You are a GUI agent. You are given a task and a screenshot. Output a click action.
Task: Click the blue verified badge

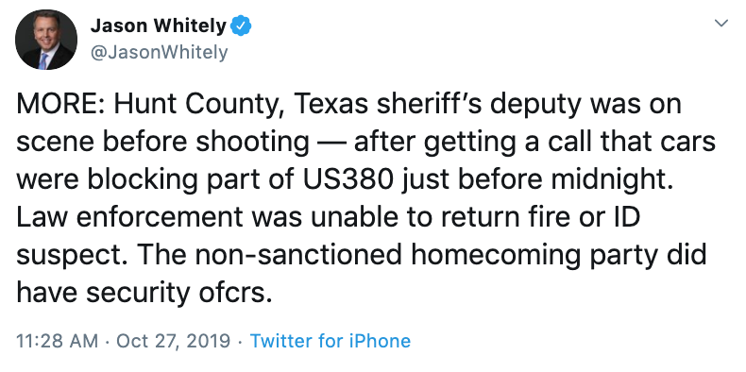point(241,26)
